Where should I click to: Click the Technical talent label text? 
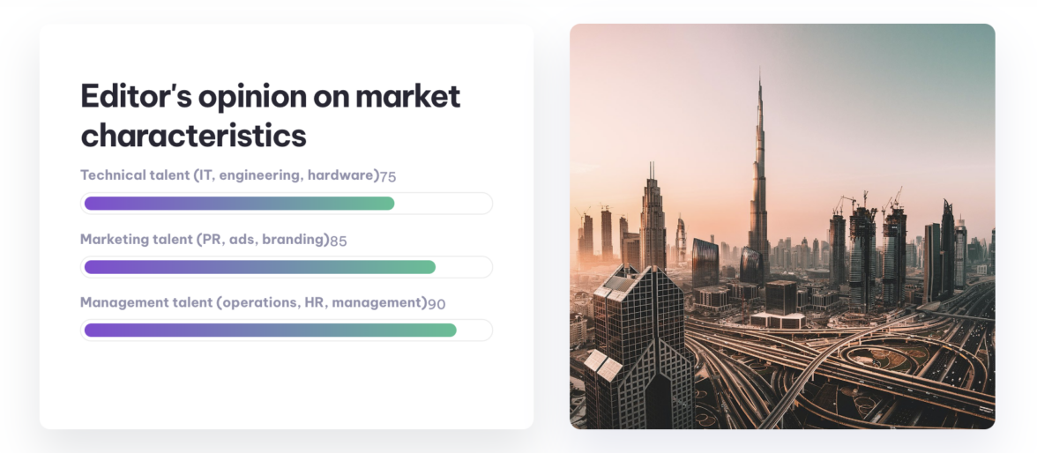(229, 175)
